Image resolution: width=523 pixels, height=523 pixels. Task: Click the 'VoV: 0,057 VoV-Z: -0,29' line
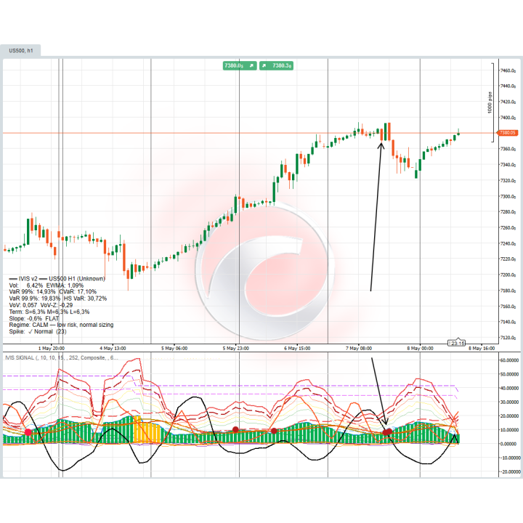[x=41, y=305]
